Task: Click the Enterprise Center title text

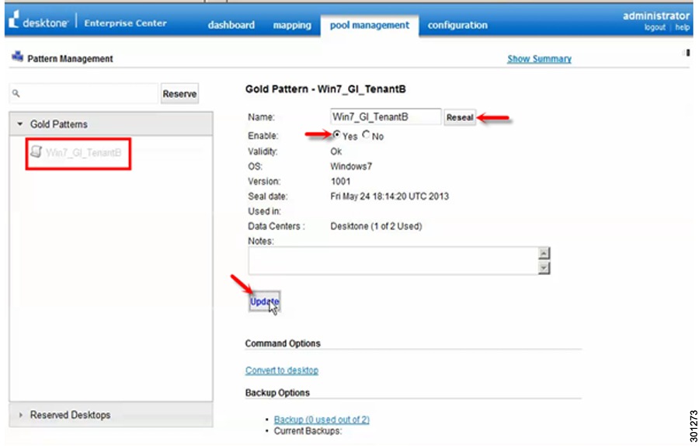Action: pyautogui.click(x=125, y=23)
